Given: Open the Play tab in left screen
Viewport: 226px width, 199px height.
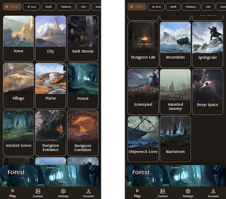Looking at the screenshot, I should tap(13, 193).
